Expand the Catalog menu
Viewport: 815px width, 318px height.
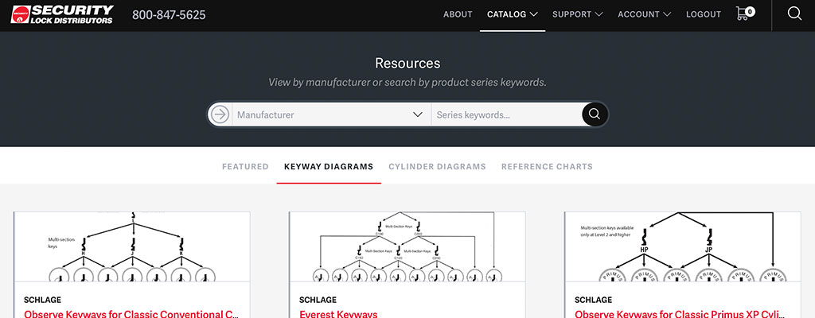pos(512,14)
